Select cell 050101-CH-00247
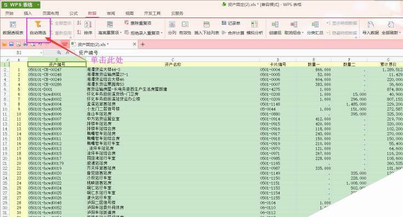This screenshot has height=217, width=403. [57, 70]
